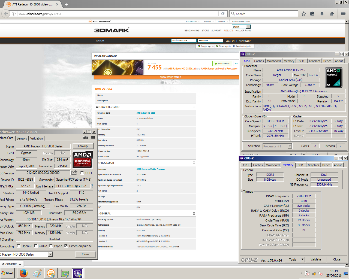This screenshot has width=349, height=279.
Task: Click the BIOS export arrow icon in GPU-Z
Action: (x=74, y=173)
